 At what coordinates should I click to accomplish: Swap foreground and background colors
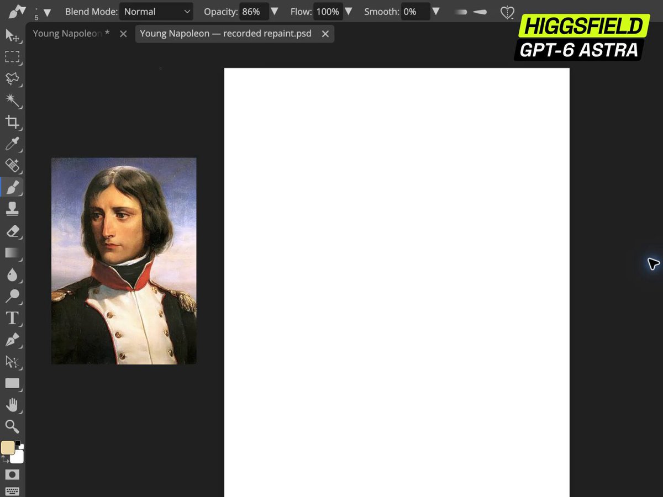pos(4,458)
